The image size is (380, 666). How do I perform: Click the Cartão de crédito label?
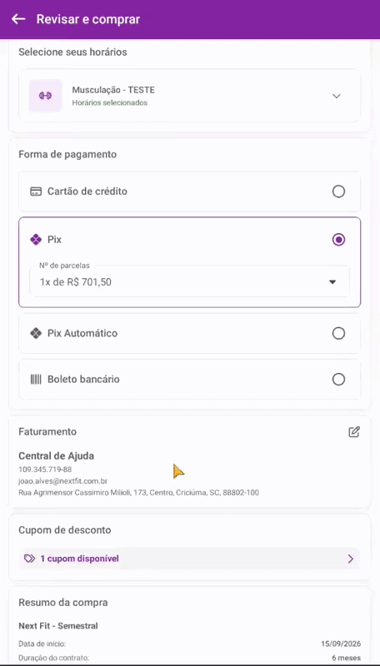tap(87, 191)
